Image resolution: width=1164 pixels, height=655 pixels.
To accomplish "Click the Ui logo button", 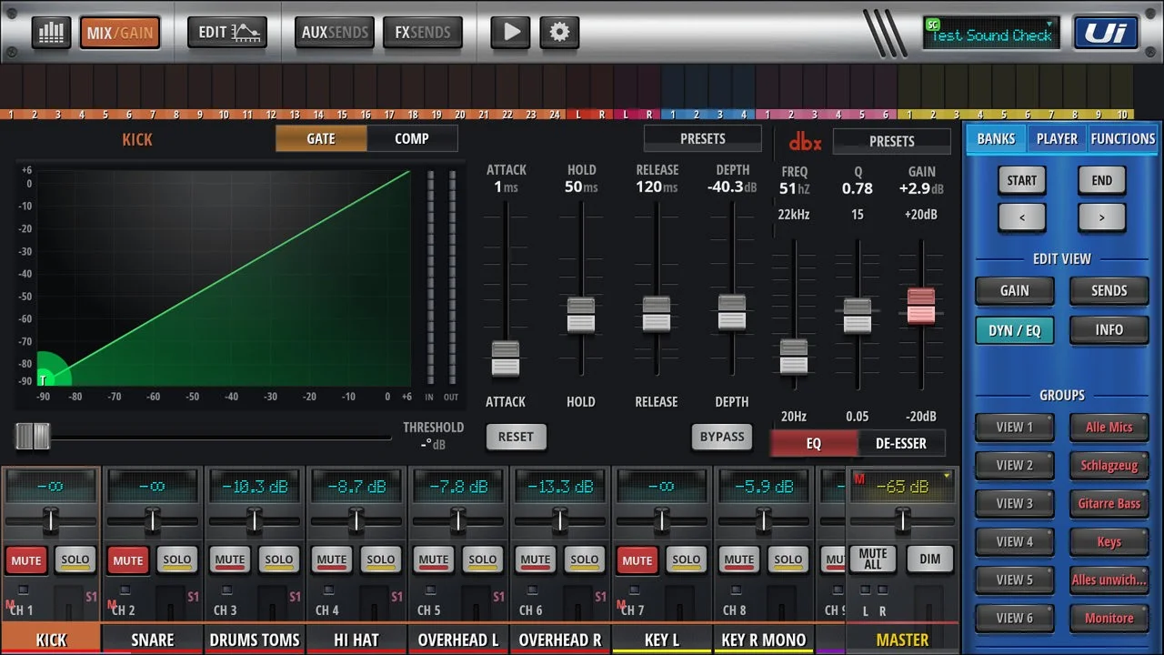I will tap(1106, 32).
